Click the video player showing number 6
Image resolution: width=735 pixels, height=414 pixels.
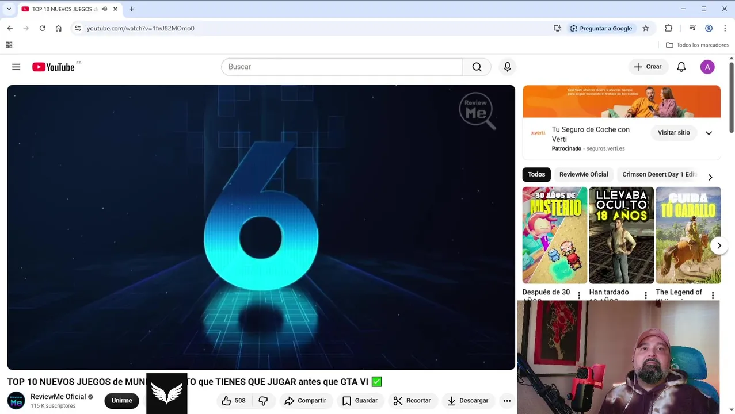coord(261,227)
